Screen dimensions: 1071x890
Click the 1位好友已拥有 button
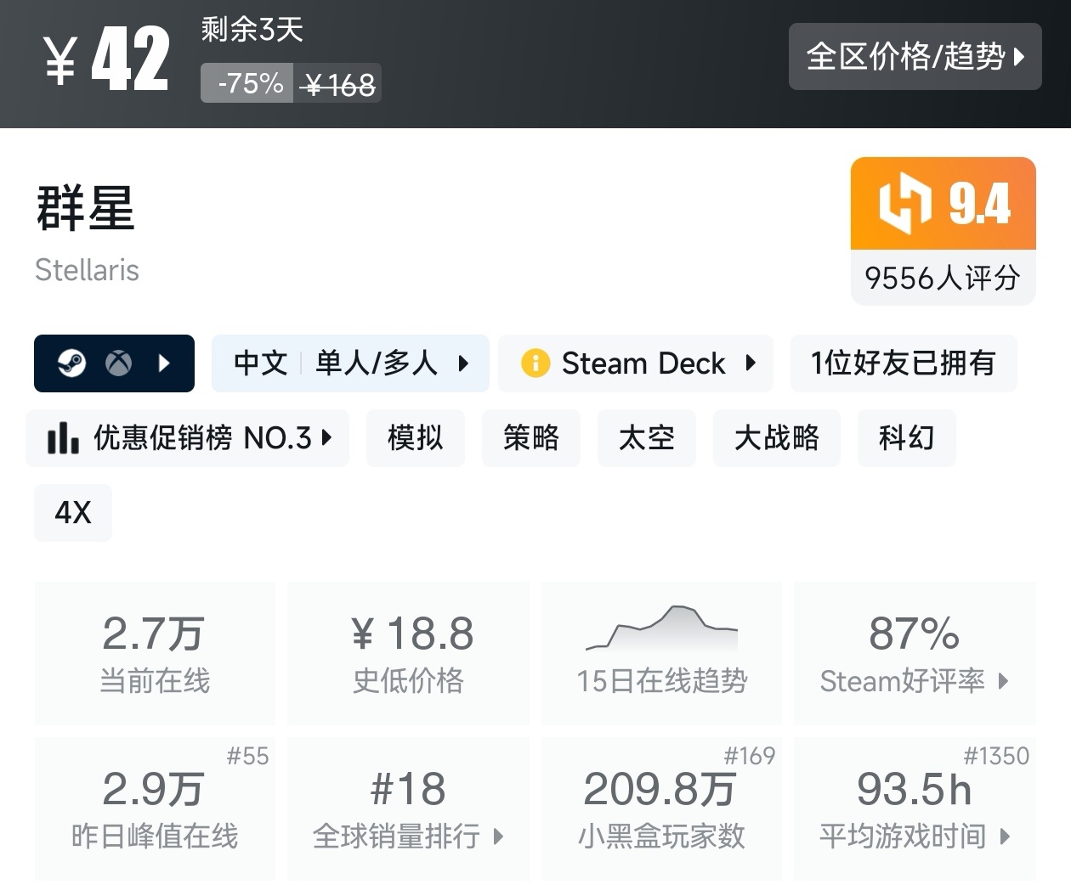904,363
